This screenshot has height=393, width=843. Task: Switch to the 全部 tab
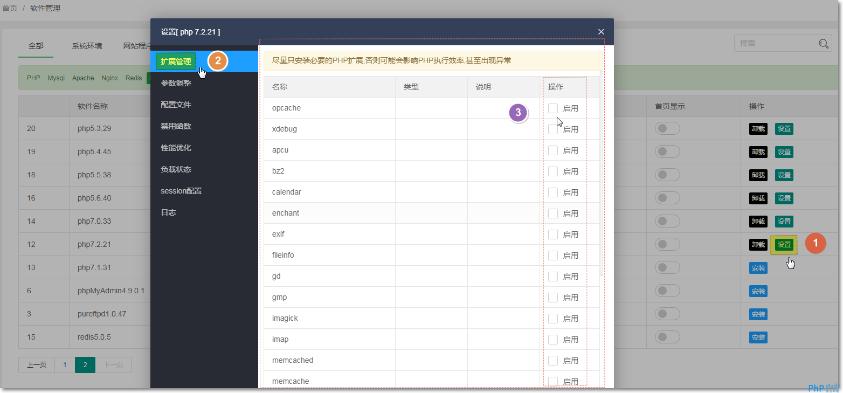point(36,46)
